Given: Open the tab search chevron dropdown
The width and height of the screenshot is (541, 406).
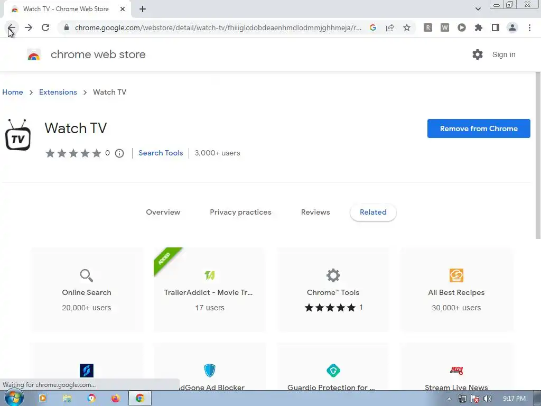Looking at the screenshot, I should (478, 9).
